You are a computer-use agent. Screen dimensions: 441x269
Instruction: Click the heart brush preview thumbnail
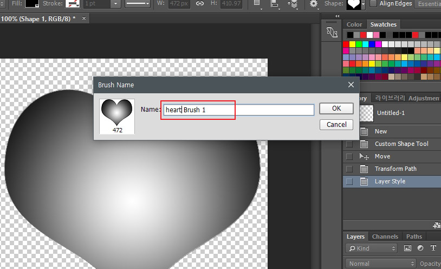(117, 116)
